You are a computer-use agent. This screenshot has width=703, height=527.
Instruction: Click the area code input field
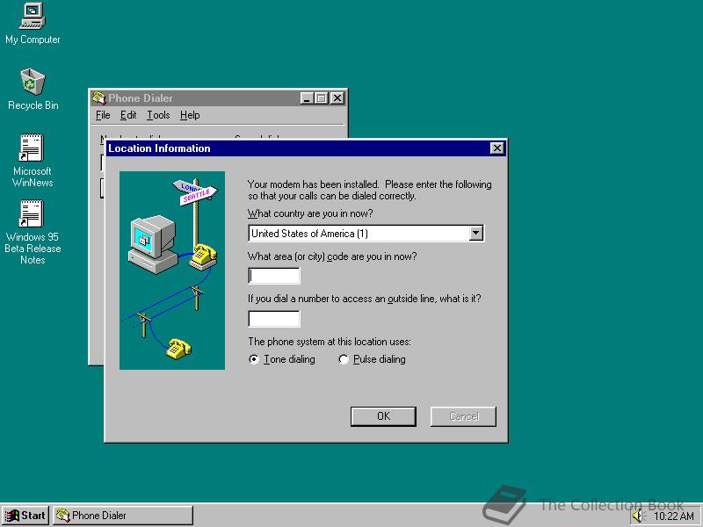coord(273,276)
